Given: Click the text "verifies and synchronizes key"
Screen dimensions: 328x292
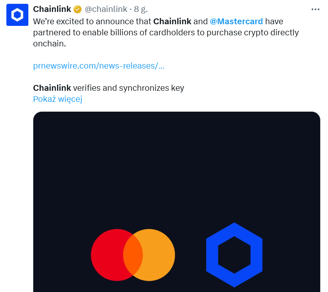Looking at the screenshot, I should click(x=129, y=88).
